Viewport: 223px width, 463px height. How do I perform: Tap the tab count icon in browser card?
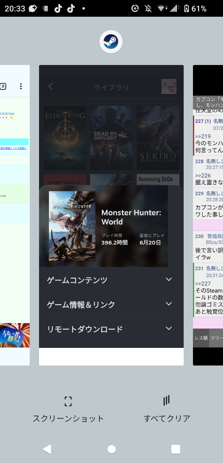pos(3,86)
